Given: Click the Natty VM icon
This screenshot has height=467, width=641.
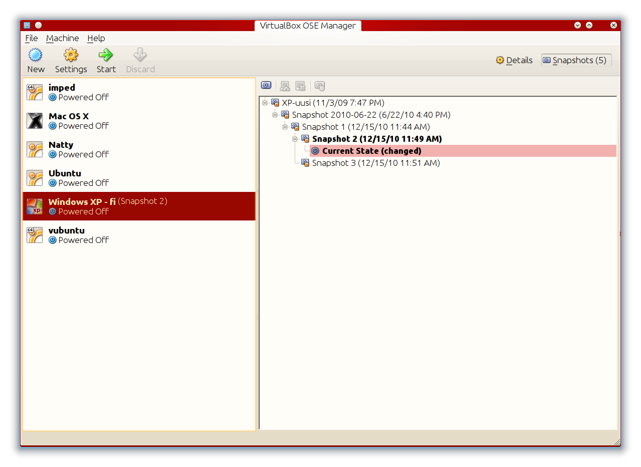Looking at the screenshot, I should 35,149.
